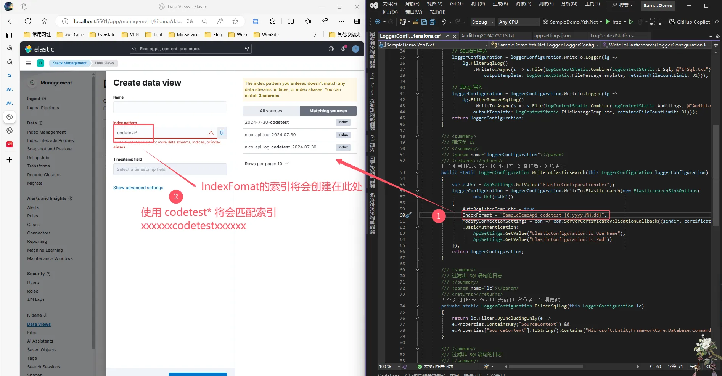Viewport: 722px width, 376px height.
Task: Open 文件(F) menu in Visual Studio
Action: pyautogui.click(x=389, y=4)
